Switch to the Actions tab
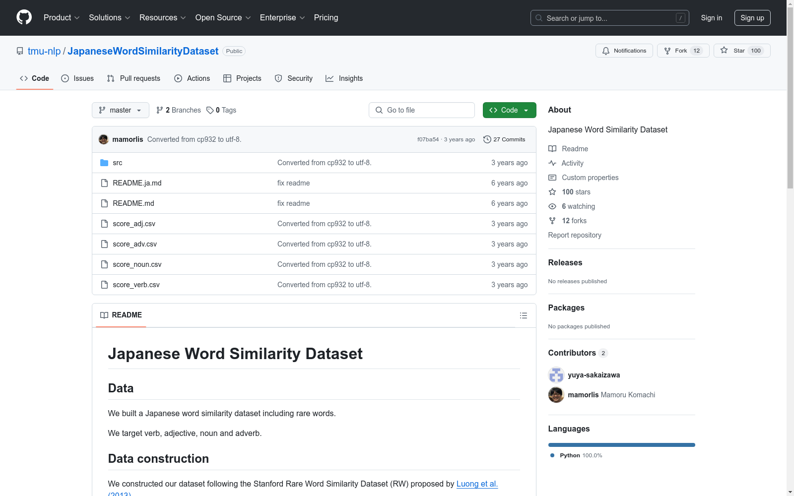 pyautogui.click(x=192, y=78)
